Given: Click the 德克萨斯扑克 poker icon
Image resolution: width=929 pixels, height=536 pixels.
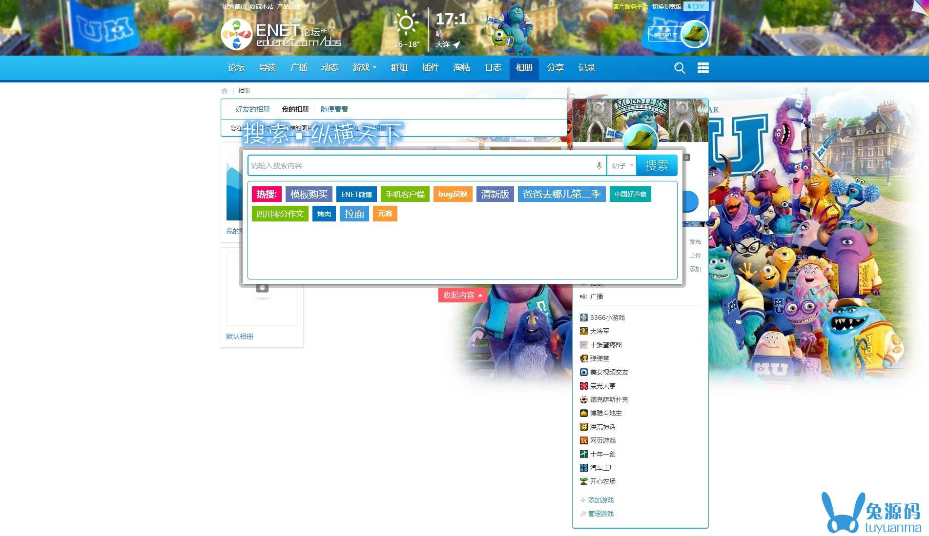Looking at the screenshot, I should [583, 399].
